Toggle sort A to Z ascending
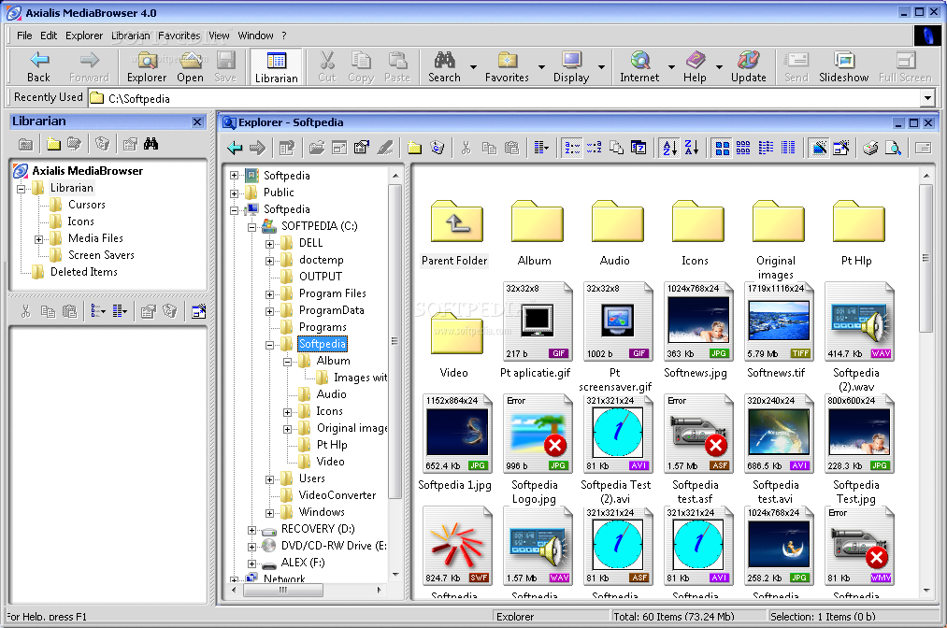 click(x=669, y=148)
